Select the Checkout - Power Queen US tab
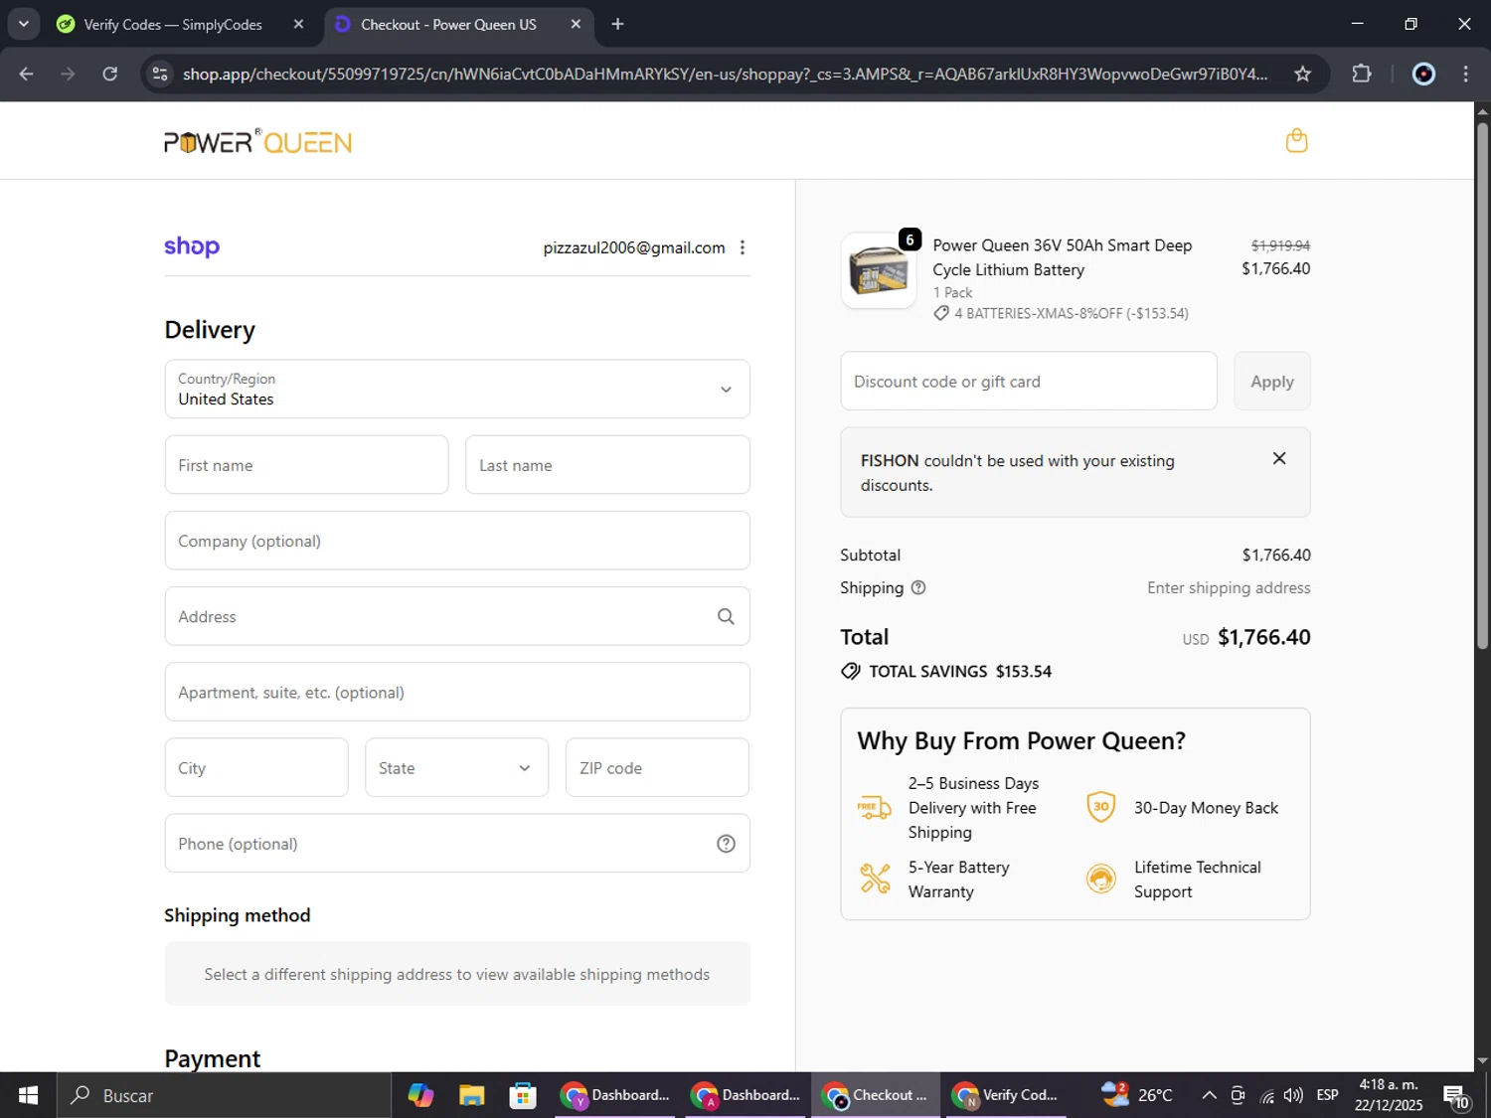 click(x=448, y=24)
